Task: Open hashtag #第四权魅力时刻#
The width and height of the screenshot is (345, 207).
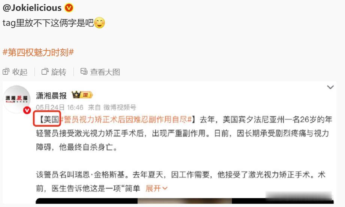Action: (x=38, y=52)
